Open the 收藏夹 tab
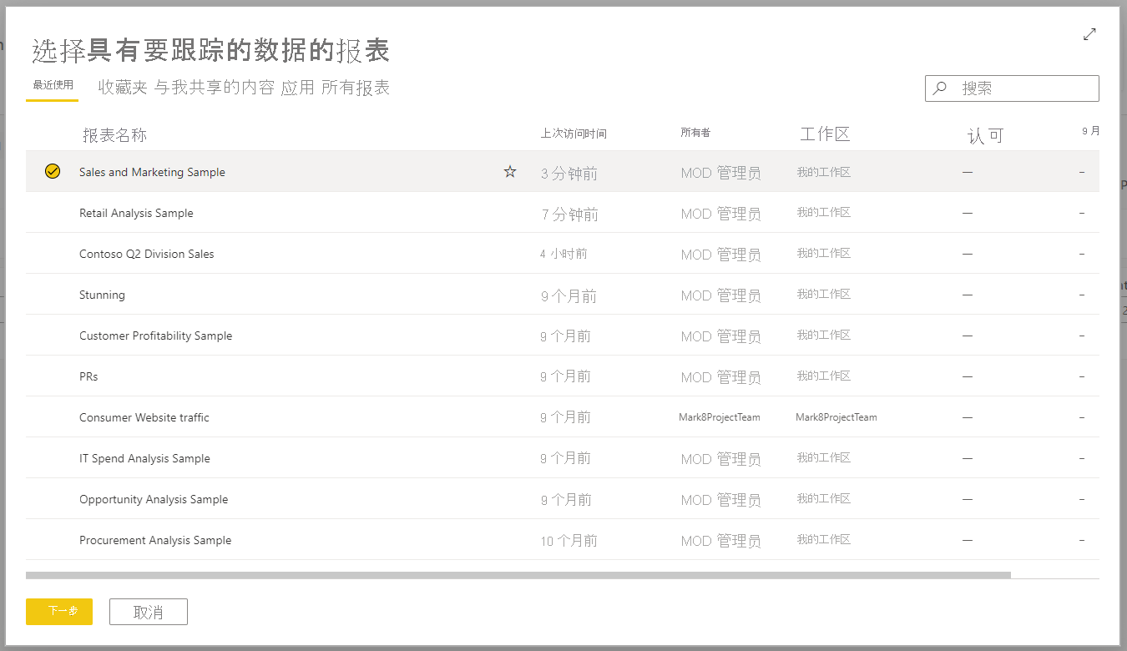 coord(123,88)
